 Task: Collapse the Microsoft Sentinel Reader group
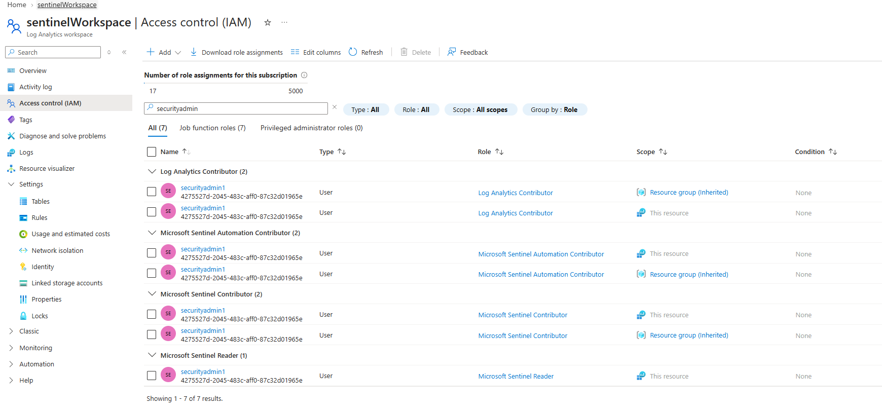coord(152,355)
